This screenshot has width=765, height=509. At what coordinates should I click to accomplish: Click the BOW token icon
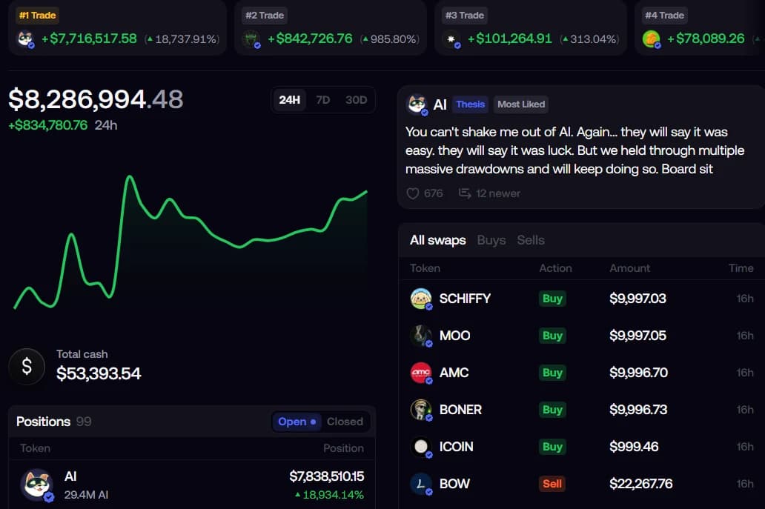coord(421,484)
